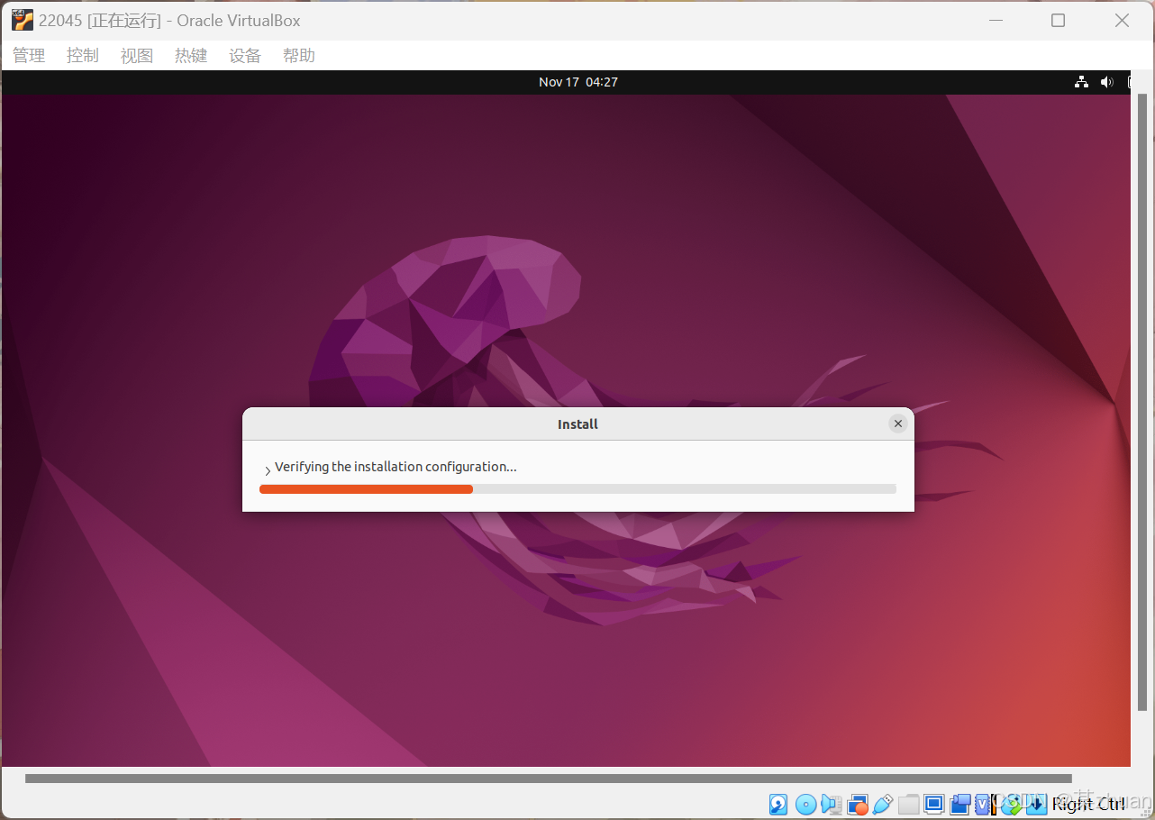Open the 热键 menu
This screenshot has height=820, width=1155.
[191, 56]
